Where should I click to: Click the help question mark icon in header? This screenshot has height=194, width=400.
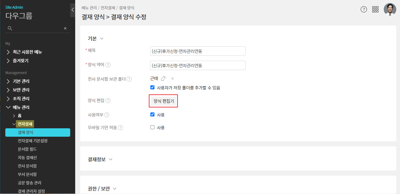(x=364, y=9)
